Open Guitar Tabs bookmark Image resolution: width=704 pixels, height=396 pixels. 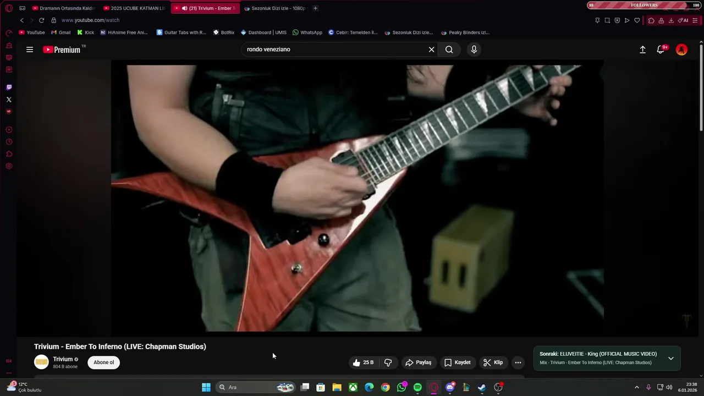(x=182, y=32)
